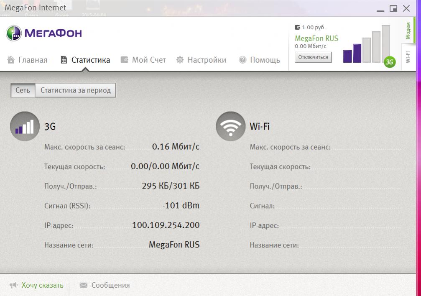
Task: Click the question mark icon next to Помощь
Action: 242,60
